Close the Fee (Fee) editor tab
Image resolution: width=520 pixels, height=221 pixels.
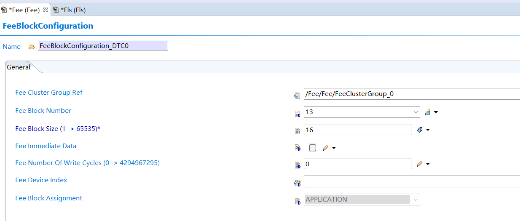[x=46, y=10]
